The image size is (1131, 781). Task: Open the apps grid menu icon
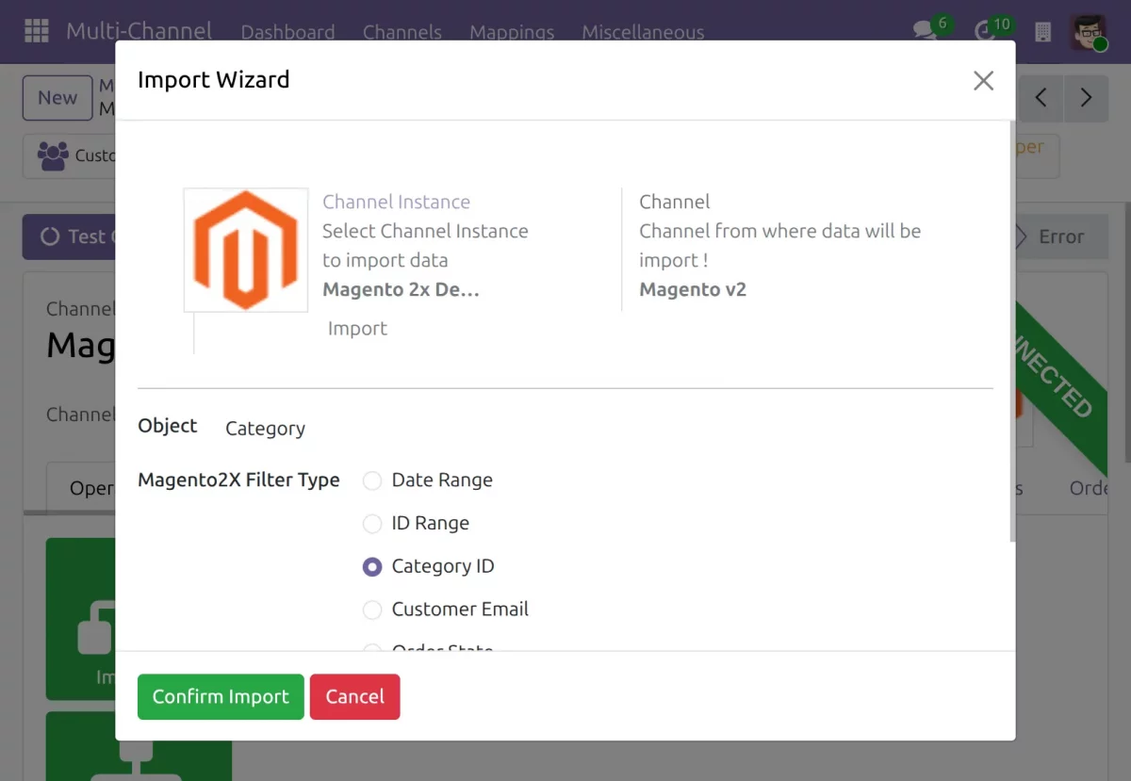click(x=36, y=31)
